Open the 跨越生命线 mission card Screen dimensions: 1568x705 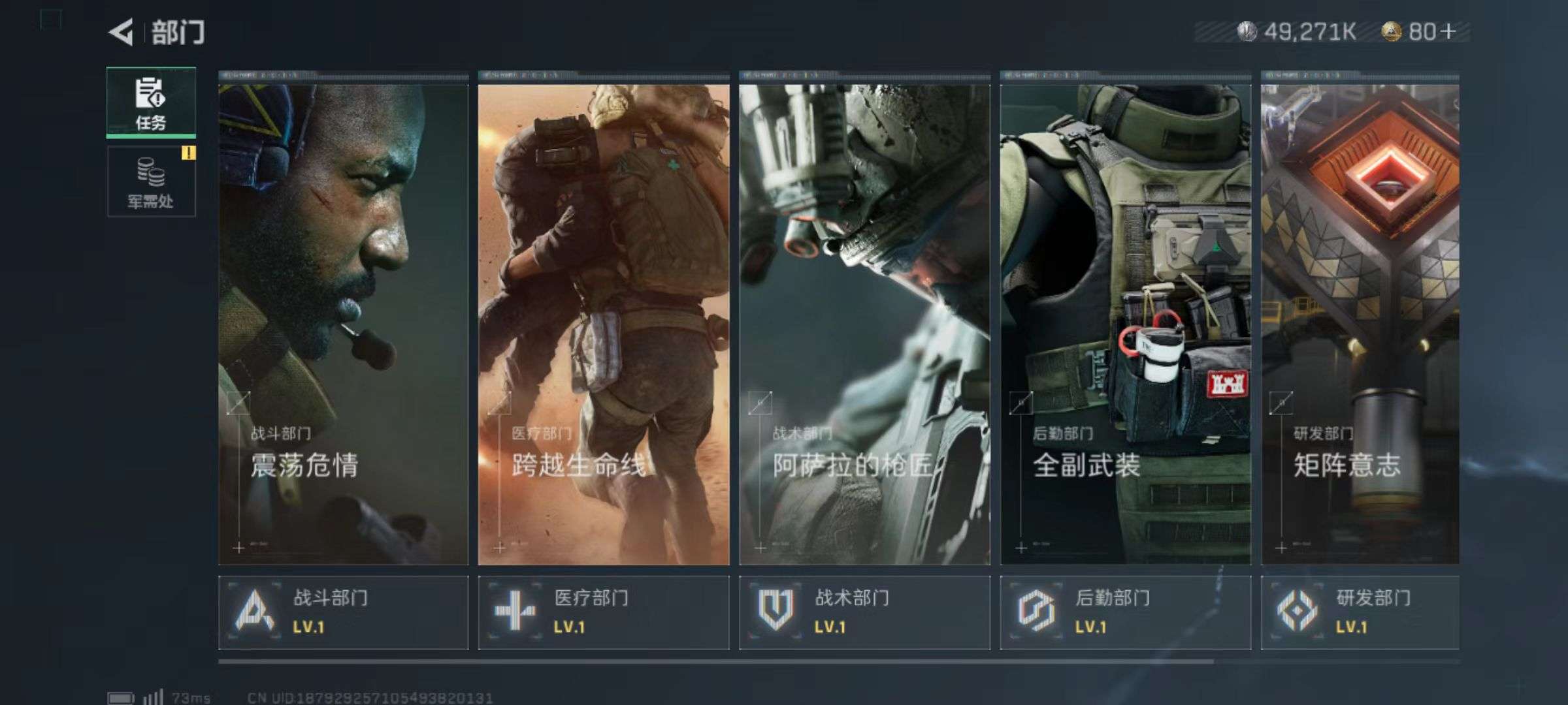pyautogui.click(x=604, y=319)
